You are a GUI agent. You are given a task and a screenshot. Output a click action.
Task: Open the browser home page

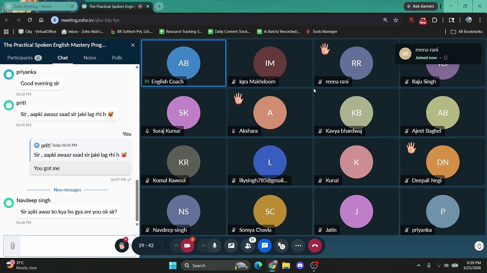pyautogui.click(x=41, y=20)
